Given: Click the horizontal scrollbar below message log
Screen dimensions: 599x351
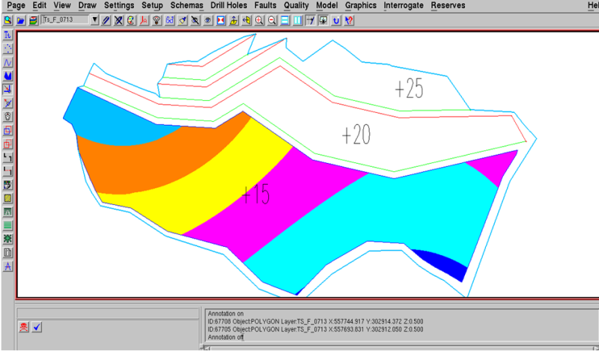Looking at the screenshot, I should coord(401,347).
